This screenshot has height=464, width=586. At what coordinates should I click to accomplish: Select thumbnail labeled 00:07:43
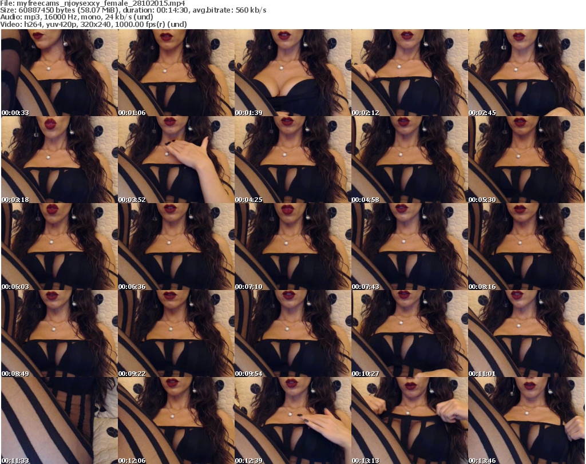point(410,247)
